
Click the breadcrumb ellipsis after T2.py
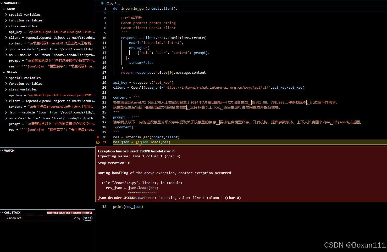pyautogui.click(x=119, y=3)
